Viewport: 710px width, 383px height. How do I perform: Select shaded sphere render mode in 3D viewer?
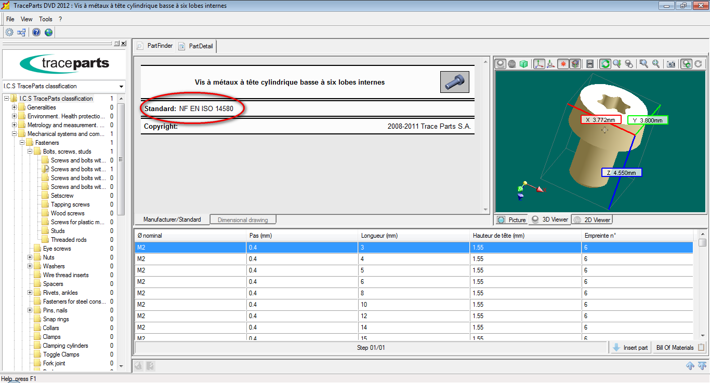pyautogui.click(x=500, y=64)
